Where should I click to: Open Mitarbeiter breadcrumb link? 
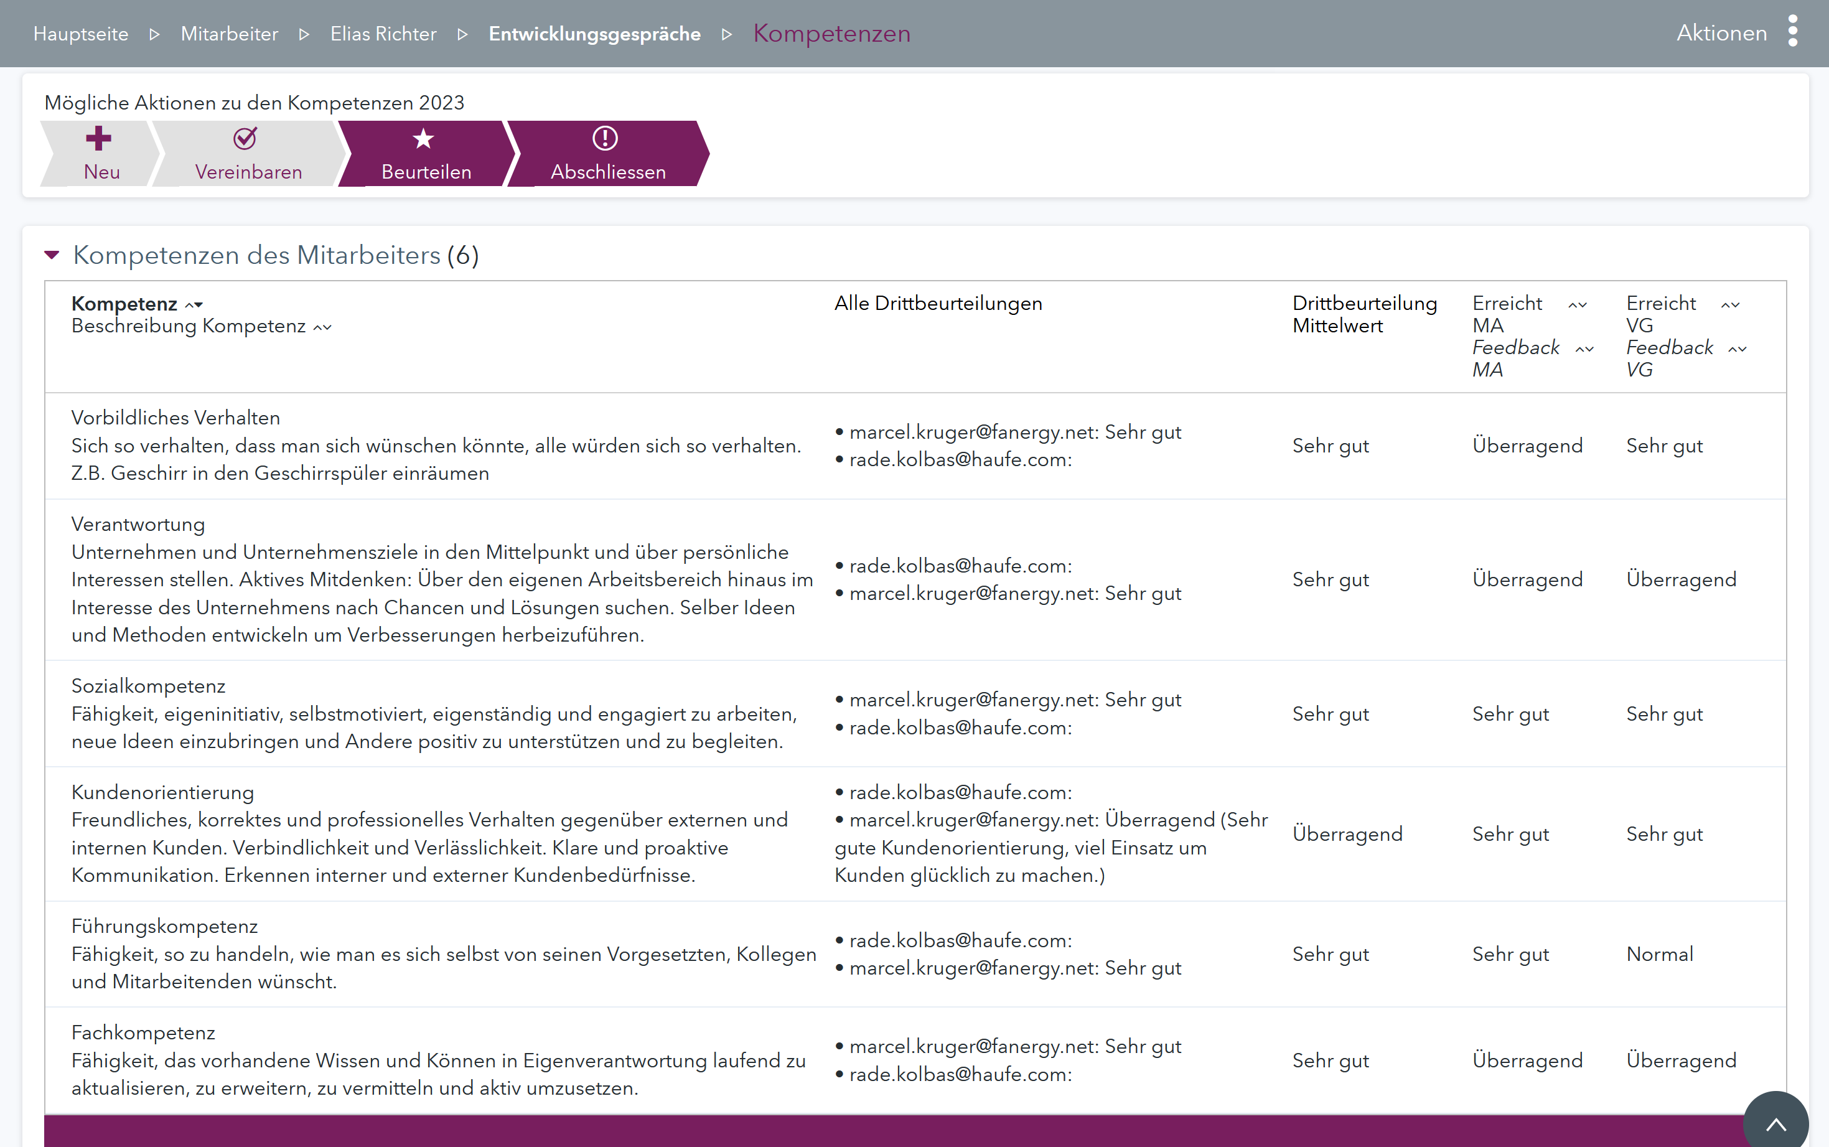229,34
